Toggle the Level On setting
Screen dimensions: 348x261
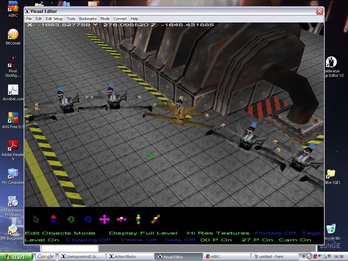(x=42, y=240)
